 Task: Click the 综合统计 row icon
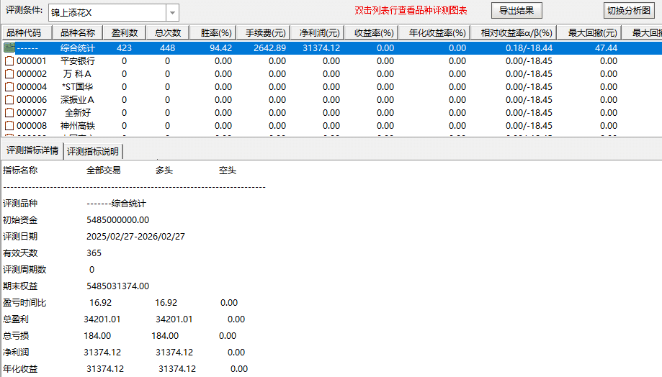point(9,47)
